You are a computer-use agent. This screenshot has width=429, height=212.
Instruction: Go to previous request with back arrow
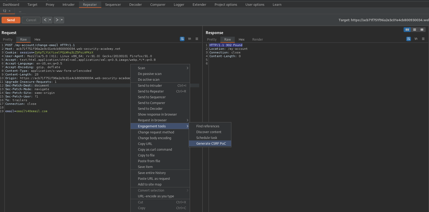pyautogui.click(x=45, y=20)
